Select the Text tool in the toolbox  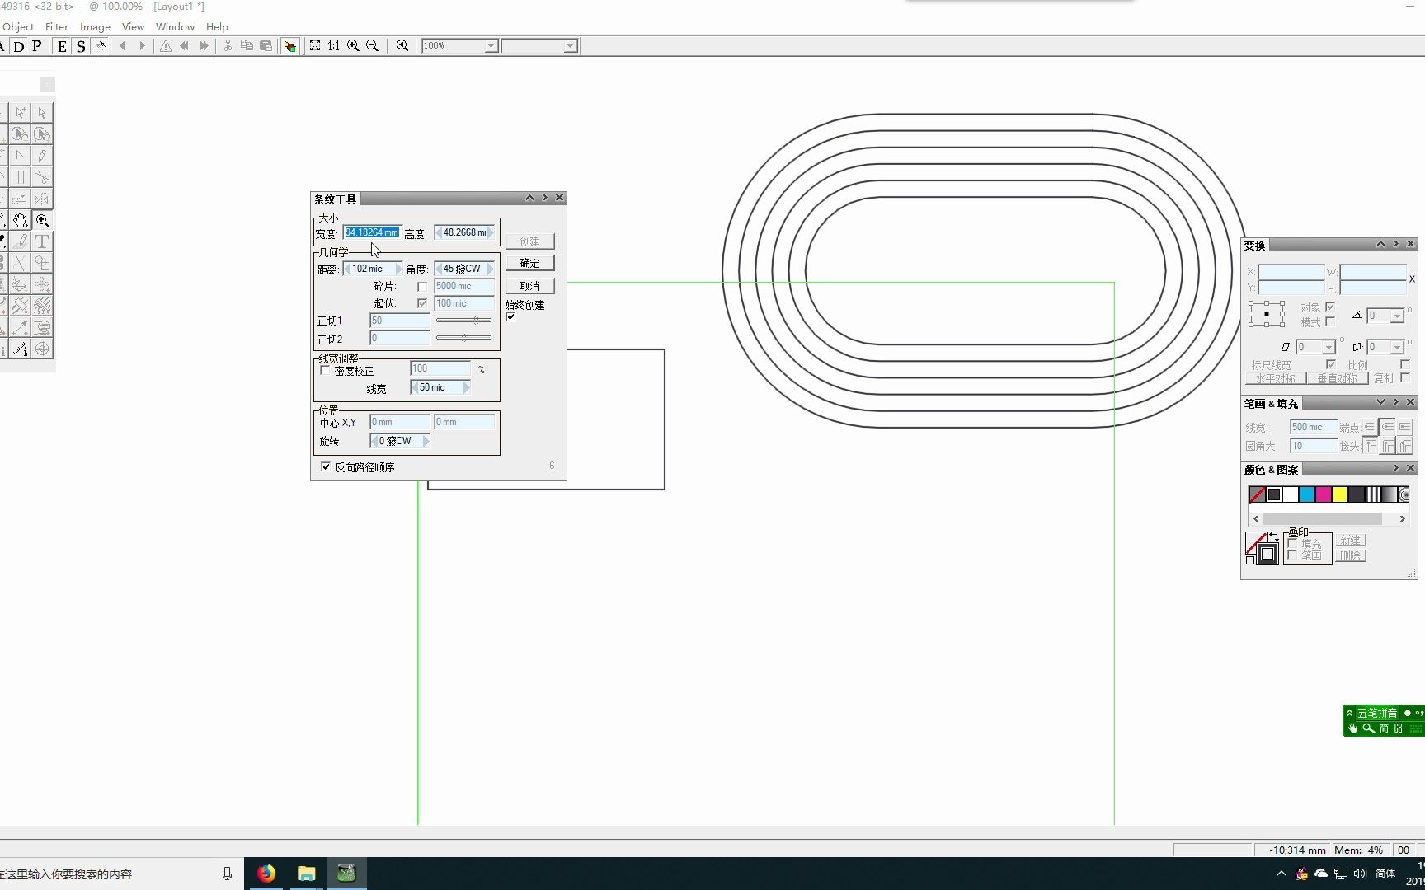(x=42, y=241)
